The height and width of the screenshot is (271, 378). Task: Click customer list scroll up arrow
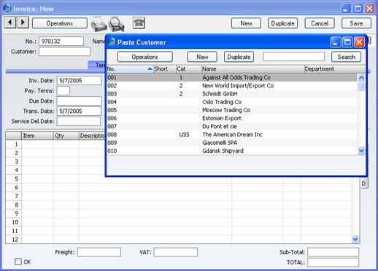click(x=361, y=78)
